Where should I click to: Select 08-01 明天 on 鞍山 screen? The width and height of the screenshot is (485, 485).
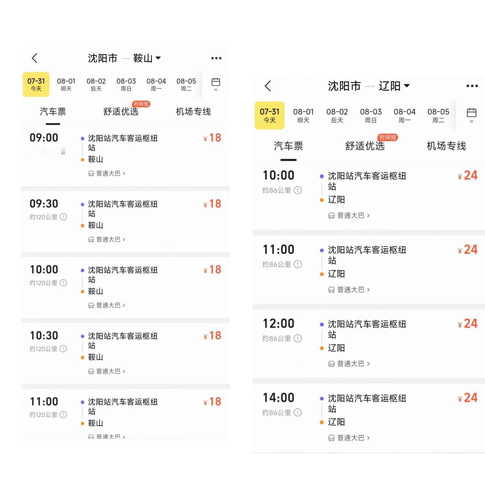point(66,84)
